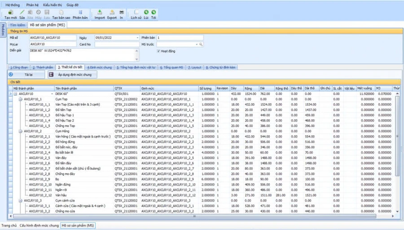
Task: Click the Export toolbar icon
Action: click(112, 12)
